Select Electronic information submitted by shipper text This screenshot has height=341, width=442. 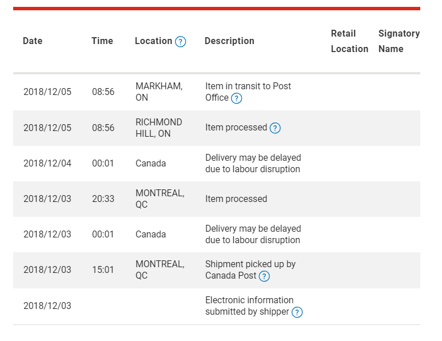pyautogui.click(x=249, y=306)
